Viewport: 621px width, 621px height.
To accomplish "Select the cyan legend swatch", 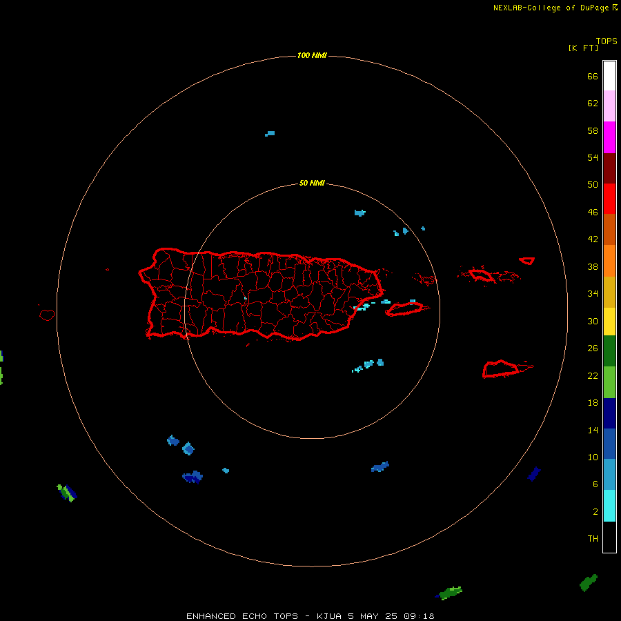I will point(609,506).
